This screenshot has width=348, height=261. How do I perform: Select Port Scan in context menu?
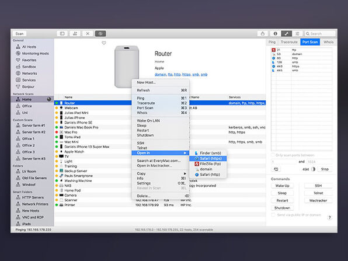click(x=161, y=108)
